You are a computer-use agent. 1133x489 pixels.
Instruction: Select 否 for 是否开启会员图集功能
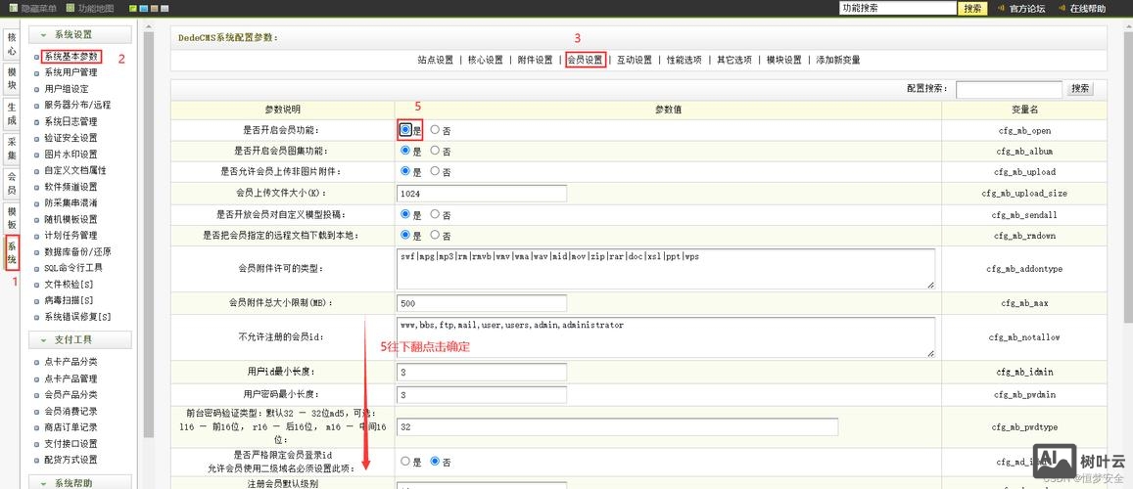(x=434, y=151)
